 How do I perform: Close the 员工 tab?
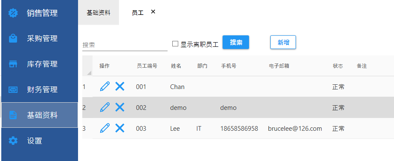pos(153,11)
